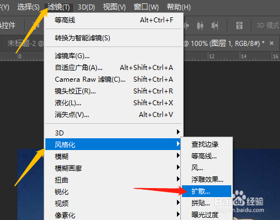Image resolution: width=280 pixels, height=220 pixels.
Task: Open Camera Raw 滤镜(C)...
Action: [x=114, y=79]
